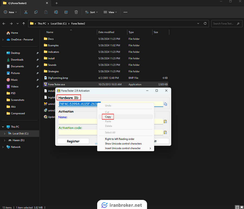Switch to details view layout icon
Screen dimensions: 244x209
click(237, 207)
